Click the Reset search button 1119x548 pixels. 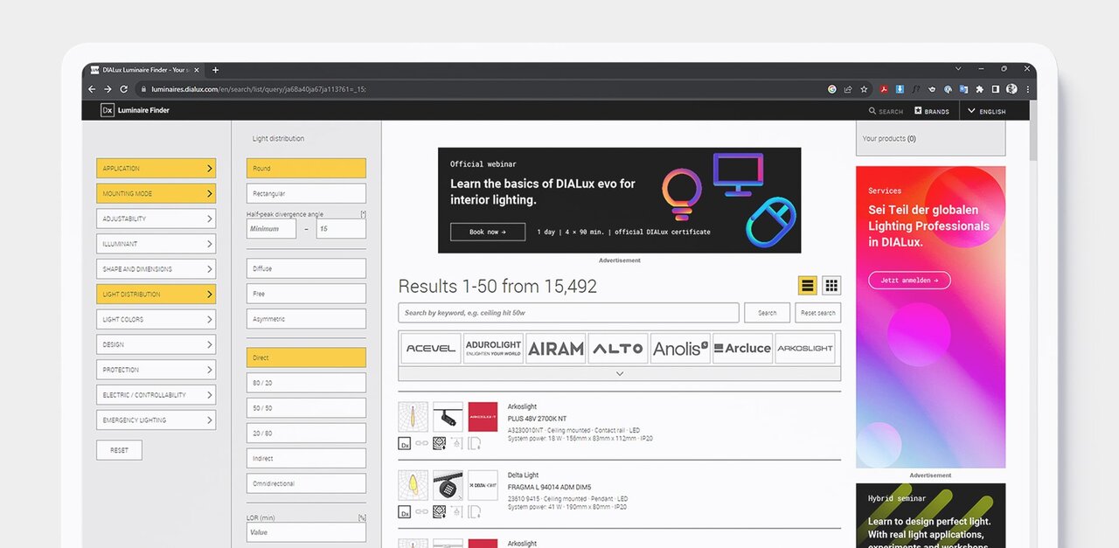818,313
